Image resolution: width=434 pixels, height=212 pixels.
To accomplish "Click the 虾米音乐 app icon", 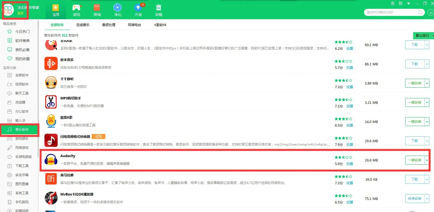I will (x=51, y=64).
